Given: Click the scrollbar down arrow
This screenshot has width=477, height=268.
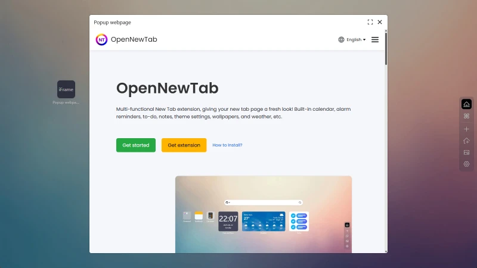Looking at the screenshot, I should (386, 251).
